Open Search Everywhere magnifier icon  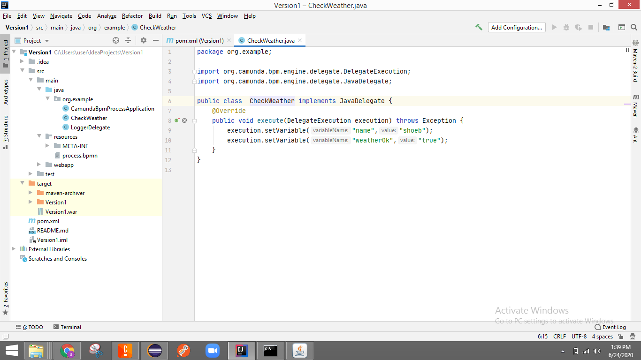pos(634,27)
